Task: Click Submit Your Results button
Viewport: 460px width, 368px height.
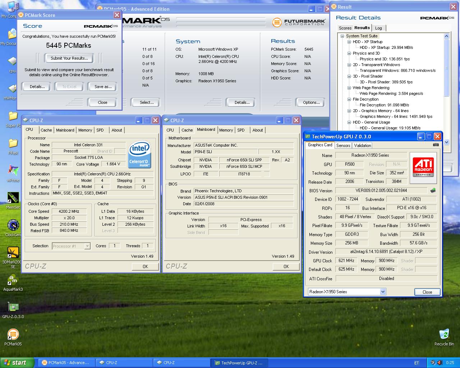Action: click(x=69, y=58)
